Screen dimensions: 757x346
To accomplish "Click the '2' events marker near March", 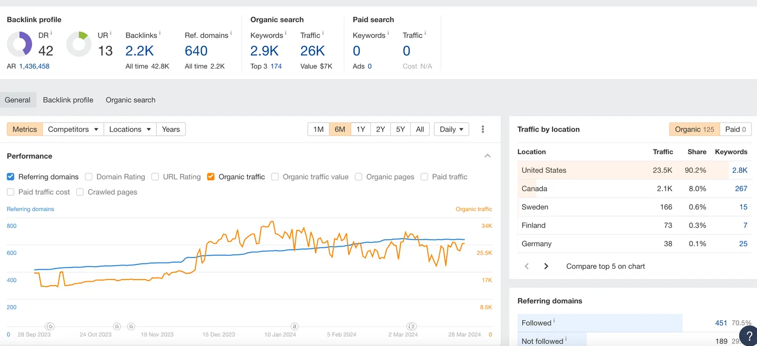I will [412, 326].
